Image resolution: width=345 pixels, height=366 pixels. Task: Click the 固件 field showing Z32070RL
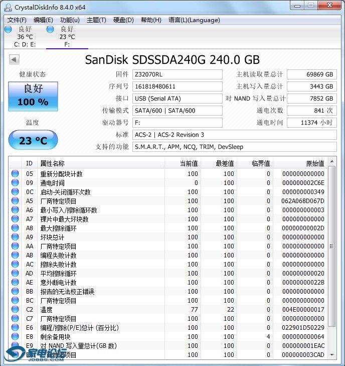coord(178,74)
